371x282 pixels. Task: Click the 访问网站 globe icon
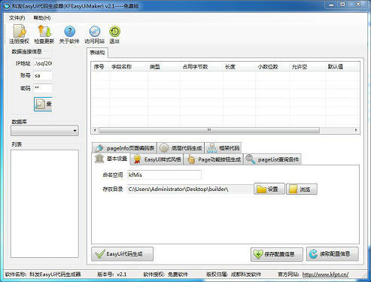click(x=94, y=35)
